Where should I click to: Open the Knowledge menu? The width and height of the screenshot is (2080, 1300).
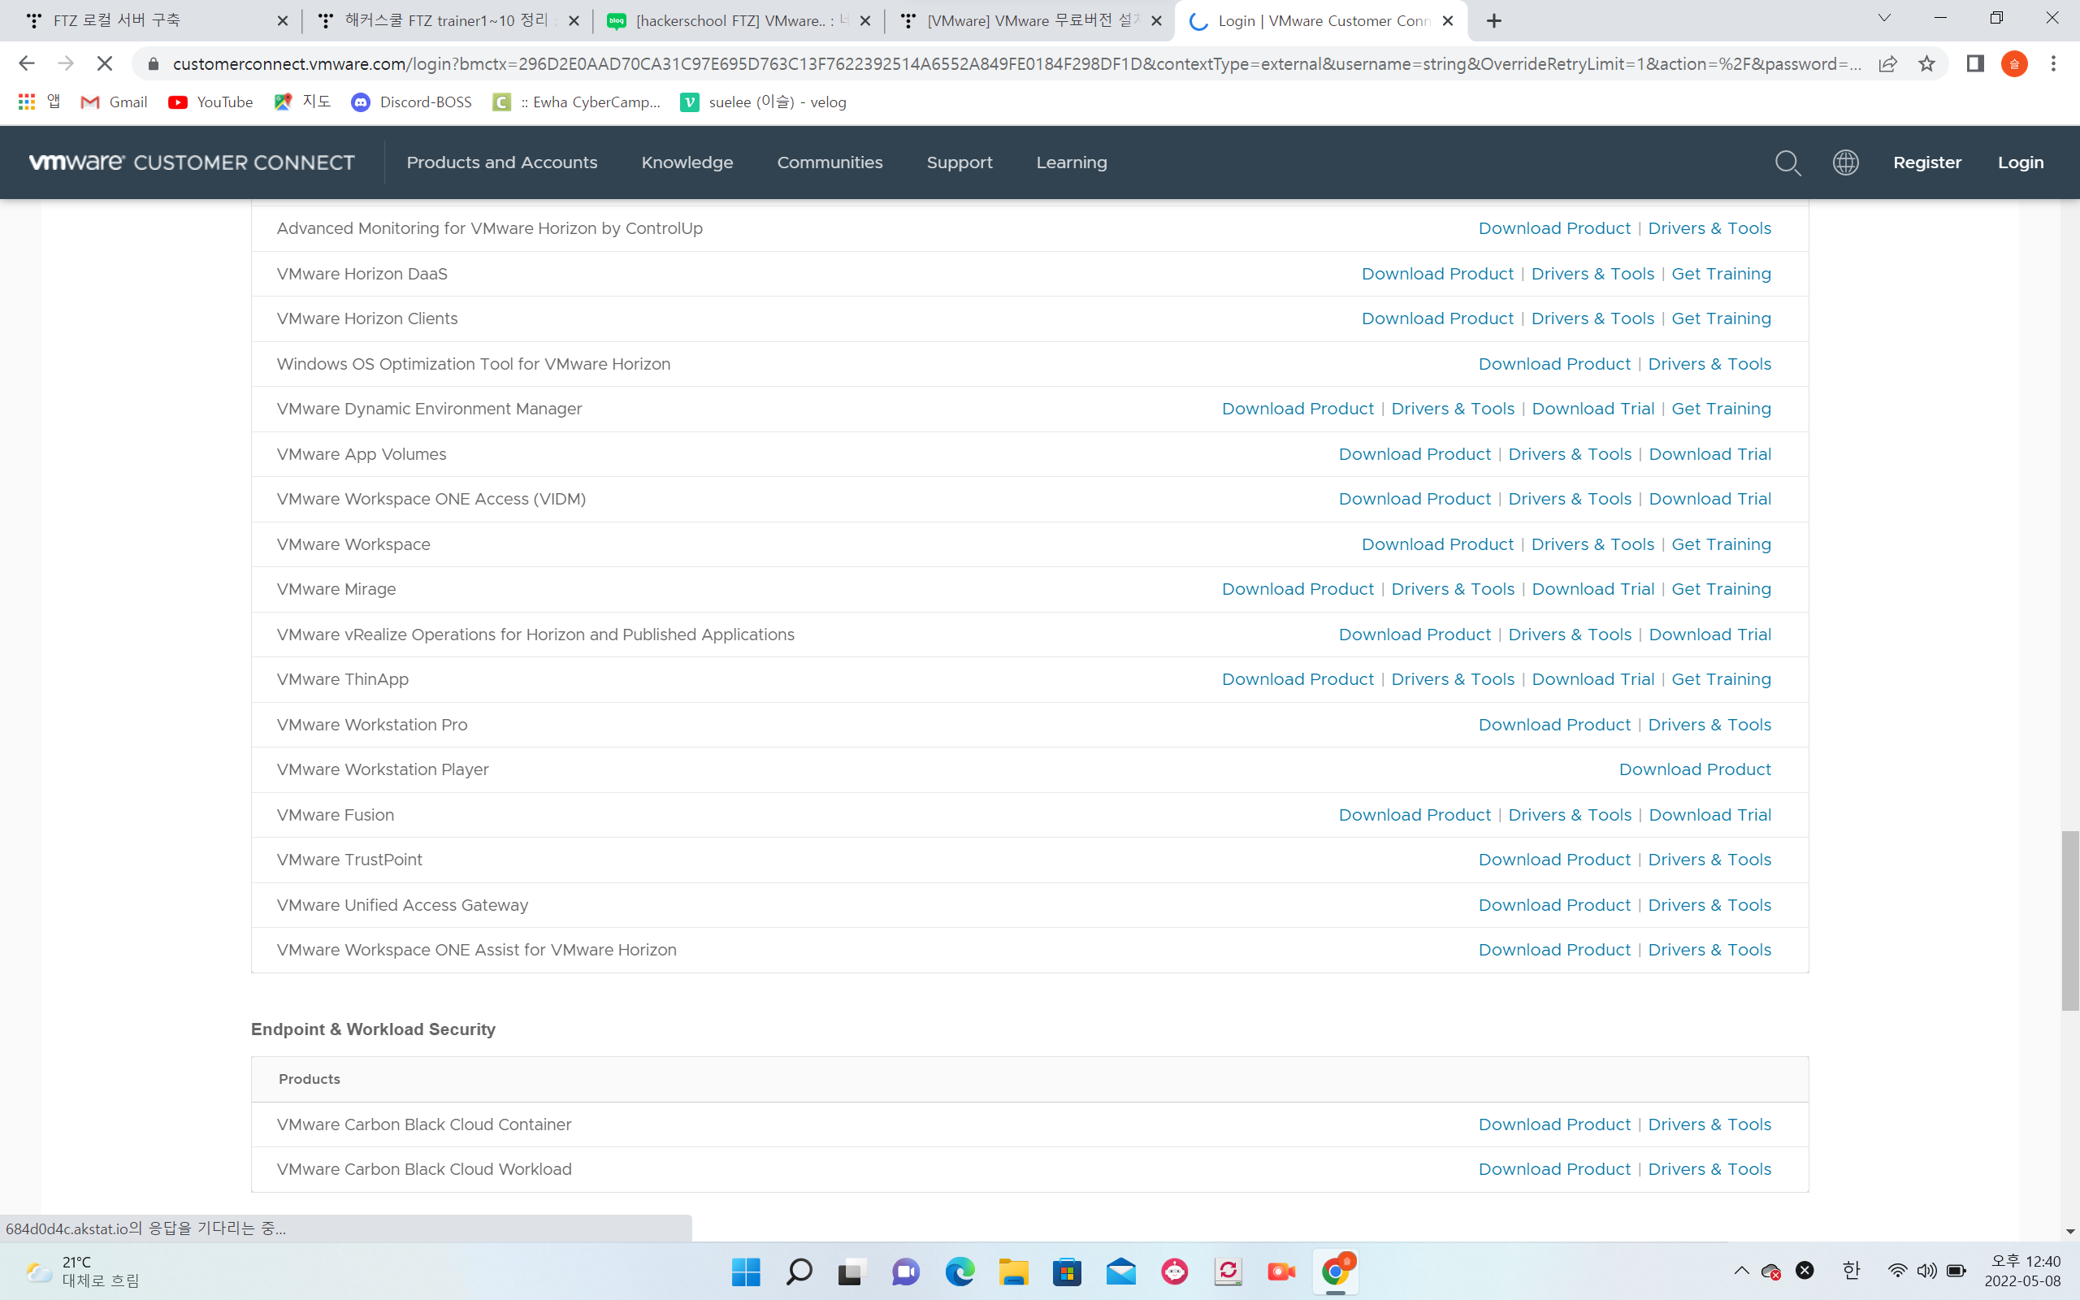click(x=687, y=162)
